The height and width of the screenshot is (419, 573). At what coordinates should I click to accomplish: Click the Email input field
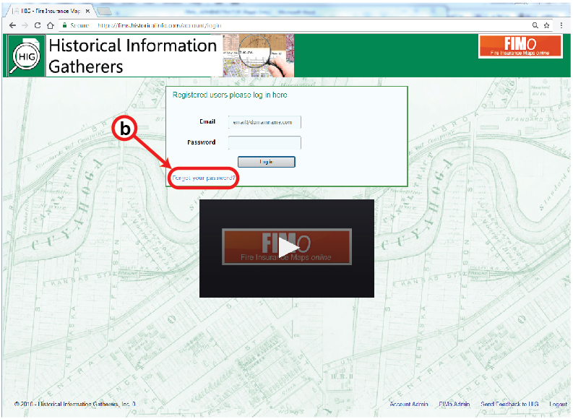click(x=264, y=122)
